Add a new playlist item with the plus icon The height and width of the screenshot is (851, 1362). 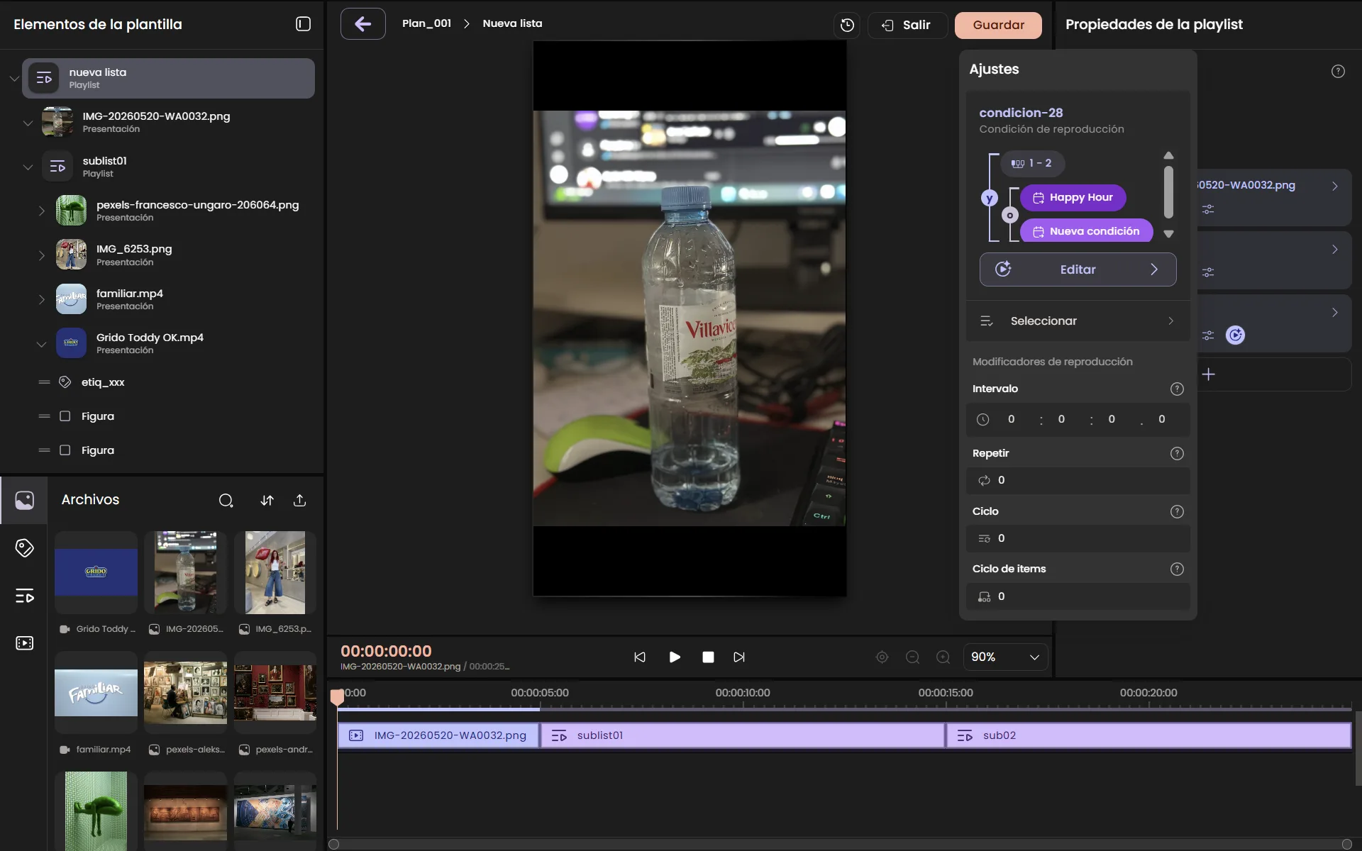point(1209,374)
